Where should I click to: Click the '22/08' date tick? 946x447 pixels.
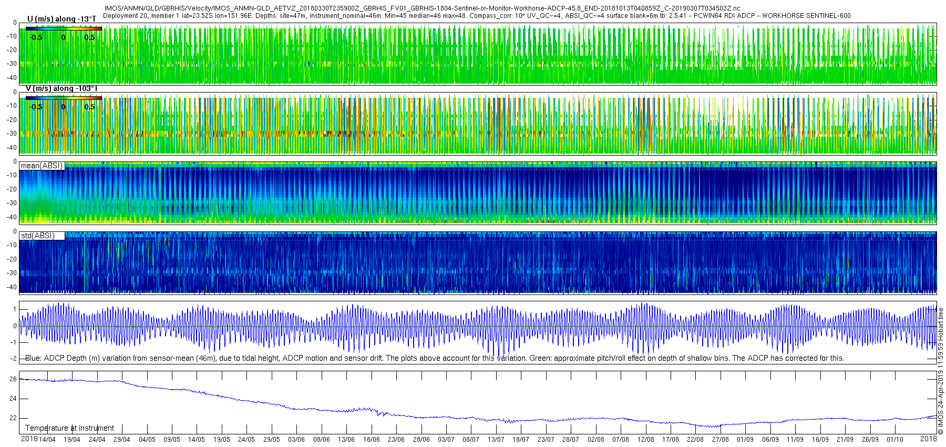695,440
